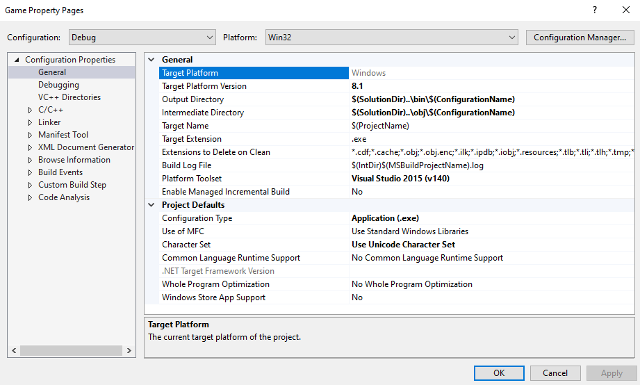The height and width of the screenshot is (385, 640).
Task: Click the Application (.exe) value
Action: click(385, 218)
